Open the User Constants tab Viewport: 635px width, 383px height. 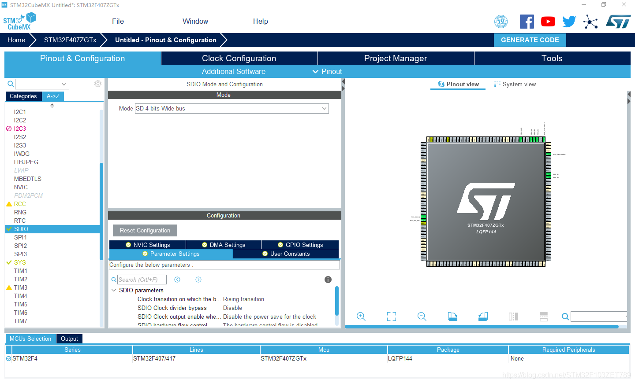(286, 254)
